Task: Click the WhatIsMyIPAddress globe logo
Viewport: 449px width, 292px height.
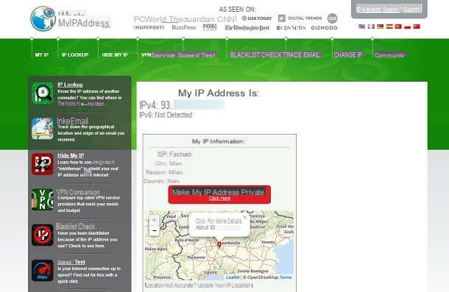Action: point(43,18)
